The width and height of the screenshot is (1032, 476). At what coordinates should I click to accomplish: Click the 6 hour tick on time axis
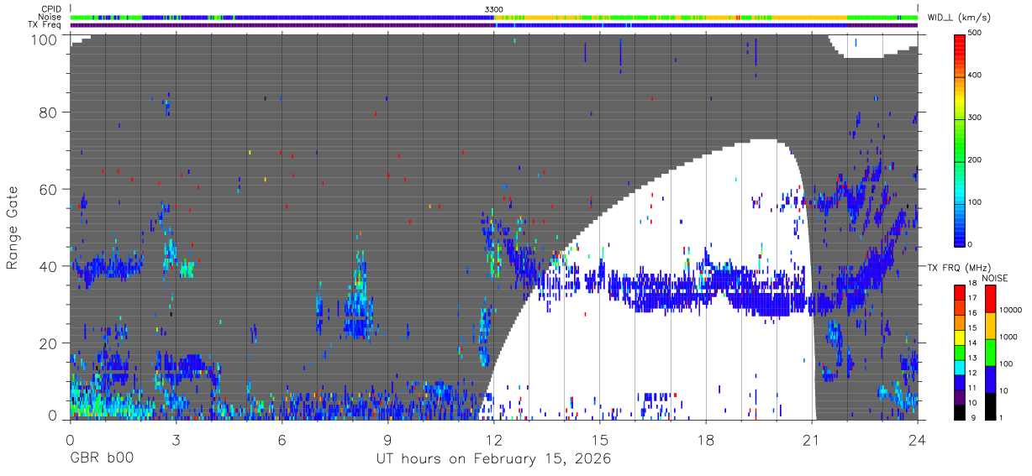[x=282, y=440]
